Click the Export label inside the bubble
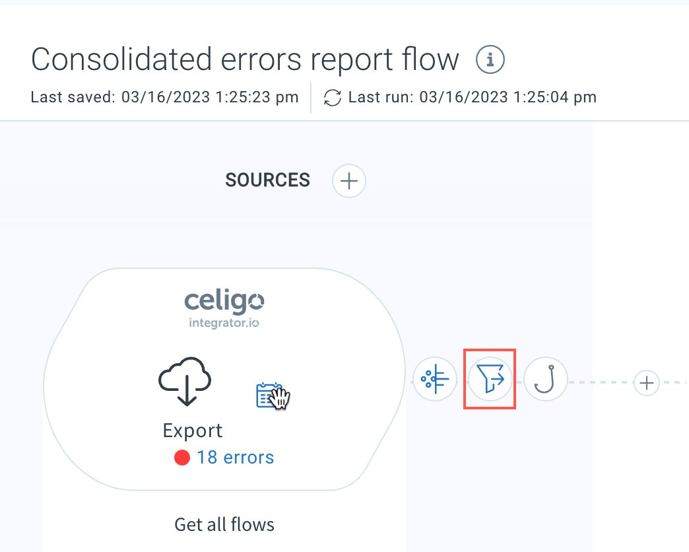 tap(192, 430)
